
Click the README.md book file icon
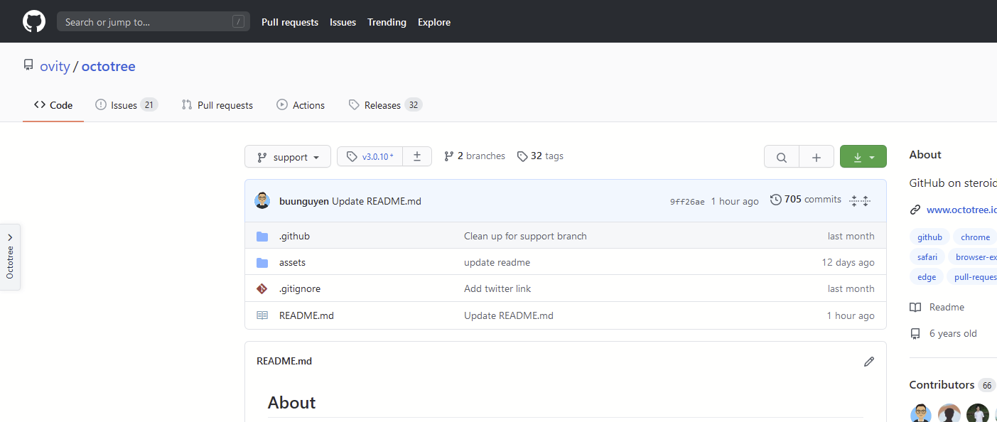[x=262, y=315]
